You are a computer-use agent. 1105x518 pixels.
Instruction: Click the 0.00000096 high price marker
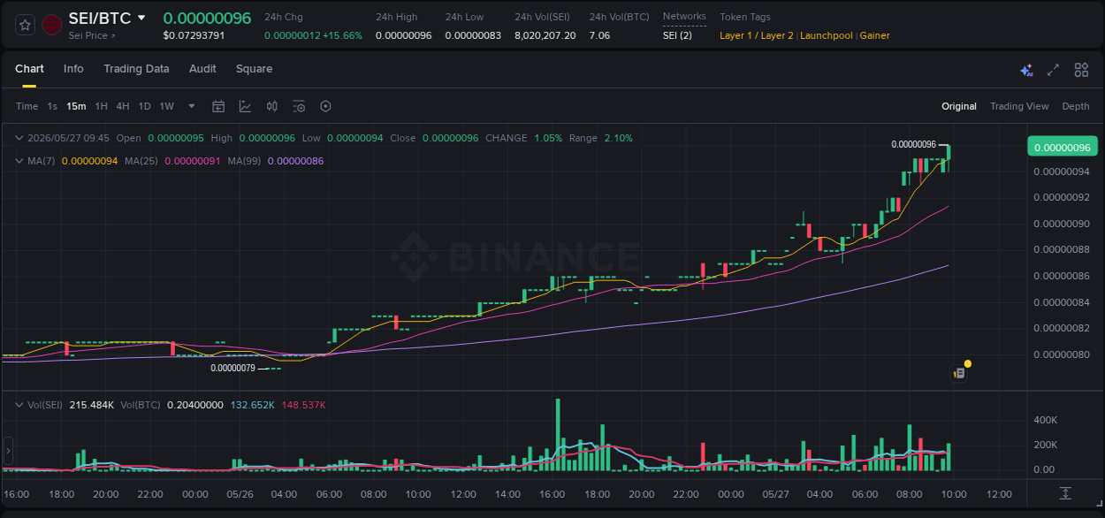(913, 144)
